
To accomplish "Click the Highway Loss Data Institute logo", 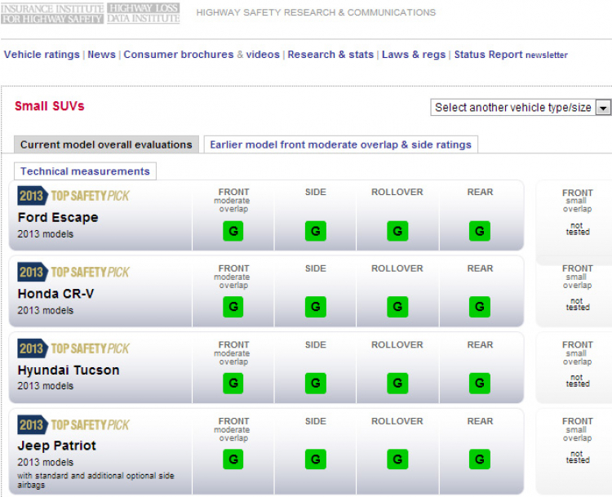I will coord(144,13).
